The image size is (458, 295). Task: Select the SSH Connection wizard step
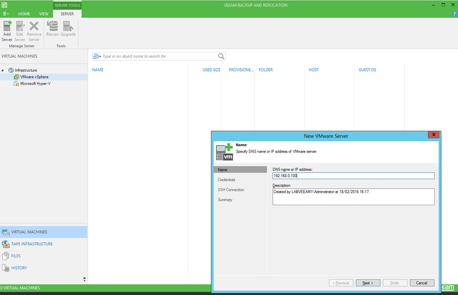[x=231, y=190]
